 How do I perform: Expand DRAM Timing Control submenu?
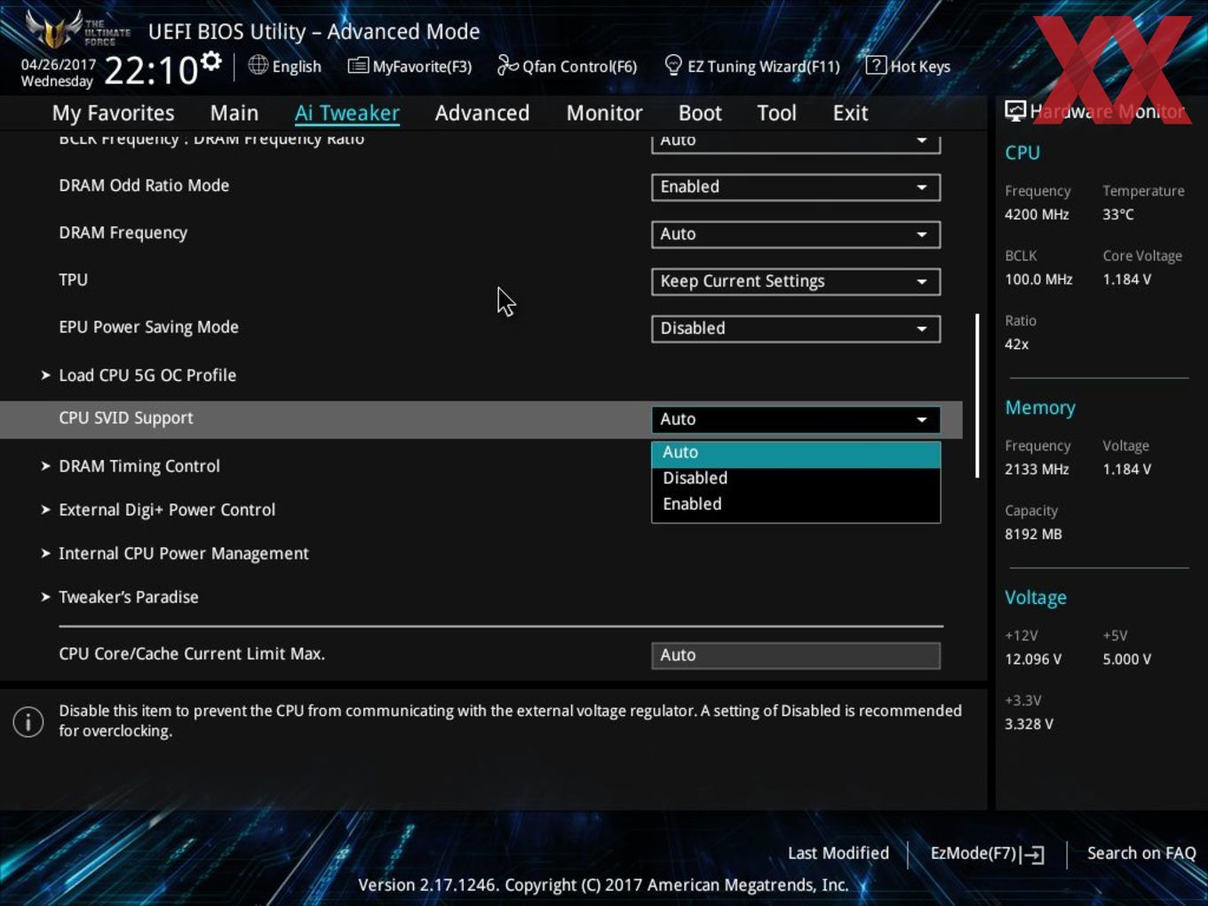(x=139, y=465)
